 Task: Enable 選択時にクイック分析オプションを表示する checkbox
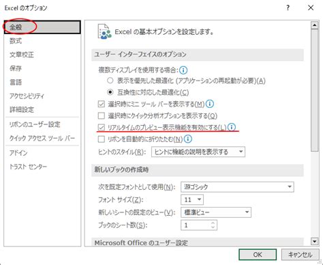tap(102, 115)
